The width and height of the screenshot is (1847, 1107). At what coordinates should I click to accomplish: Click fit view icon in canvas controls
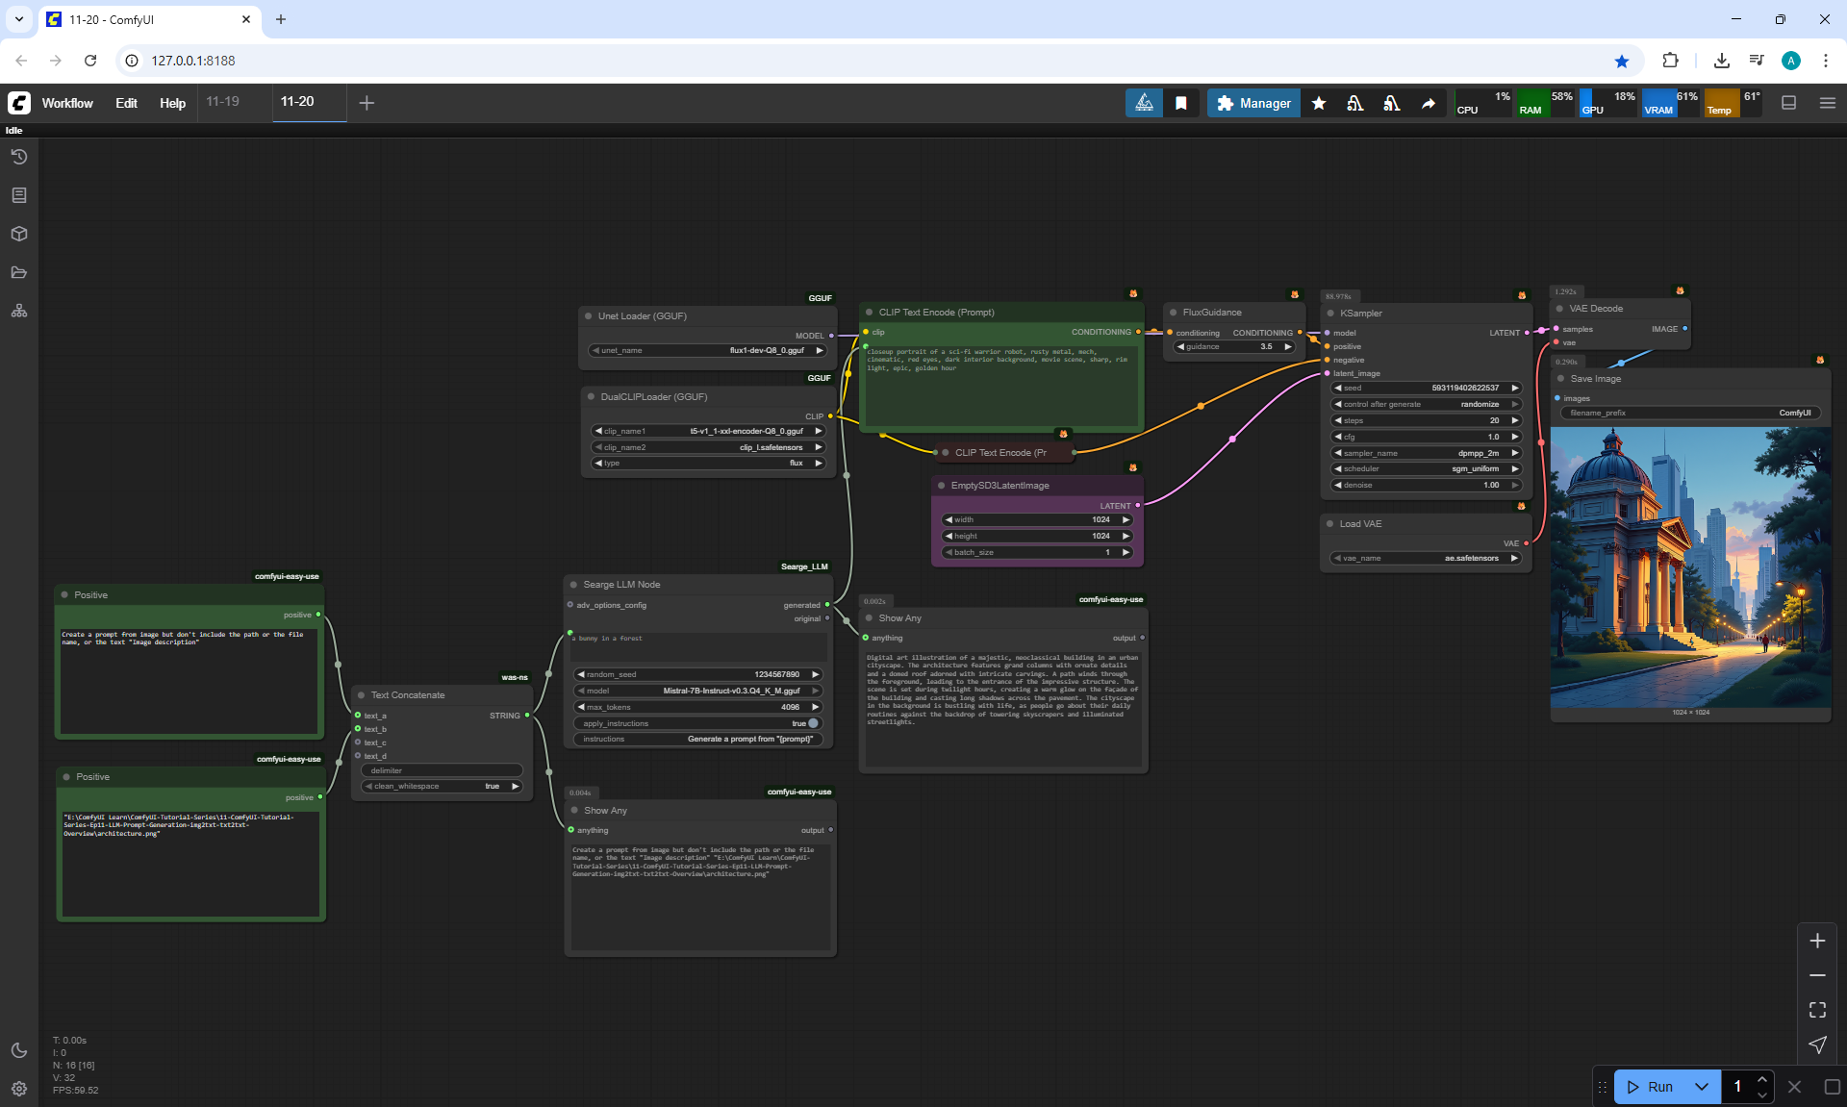(1817, 1010)
